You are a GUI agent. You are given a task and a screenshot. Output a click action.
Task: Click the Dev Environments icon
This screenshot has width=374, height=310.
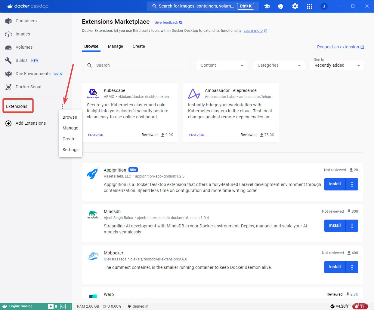[x=8, y=74]
